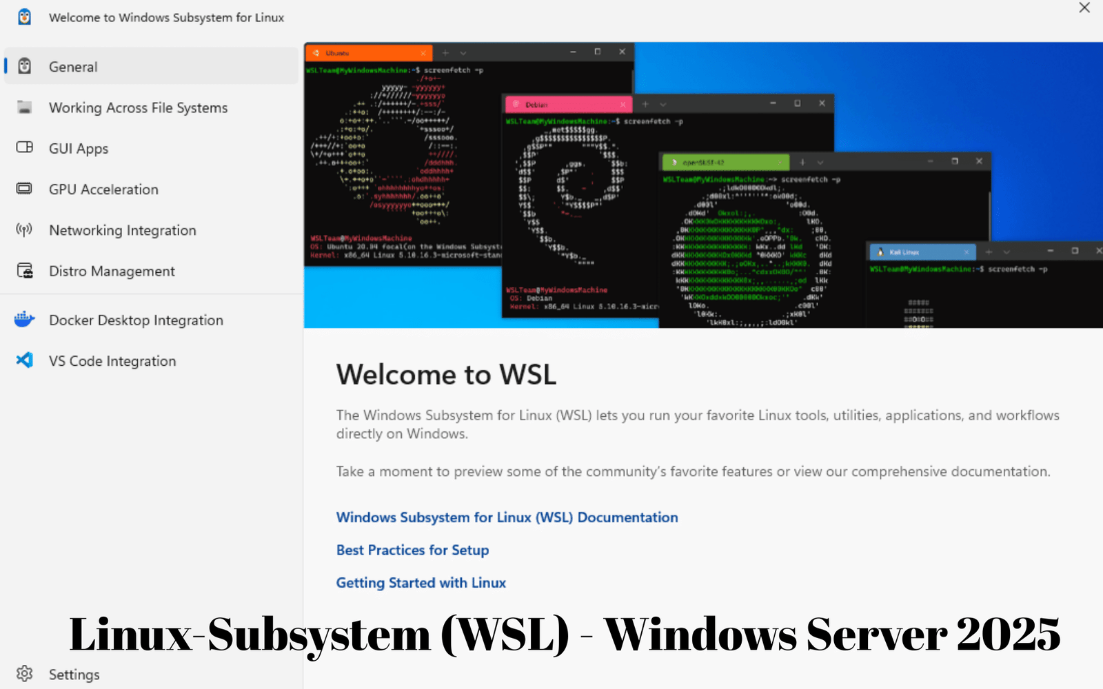Open GPU Acceleration via its sidebar icon
Screen dimensions: 1103x689
24,188
